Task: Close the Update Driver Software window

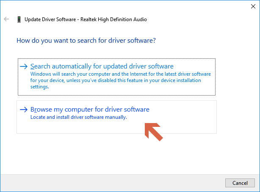Action: click(253, 6)
